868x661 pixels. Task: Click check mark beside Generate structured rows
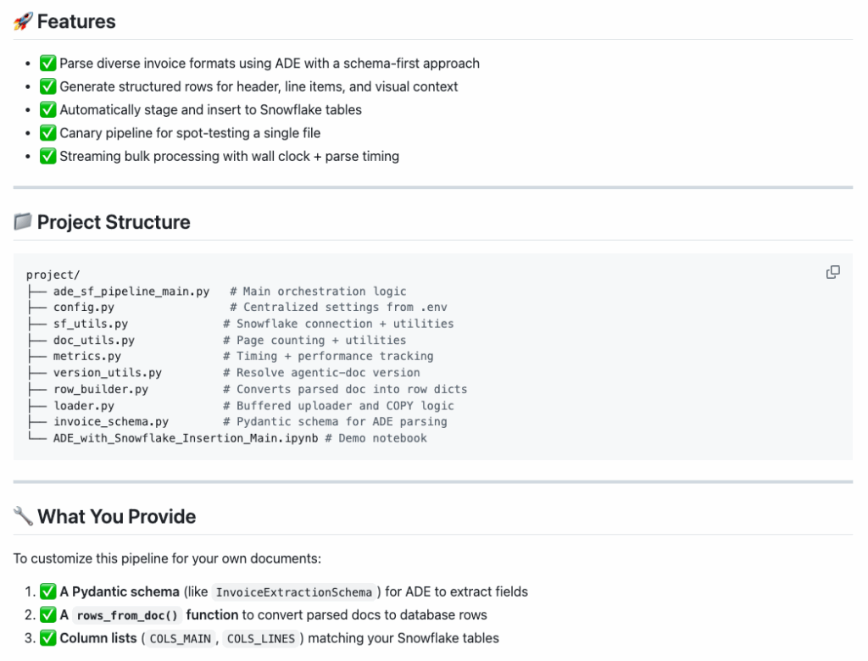(48, 86)
